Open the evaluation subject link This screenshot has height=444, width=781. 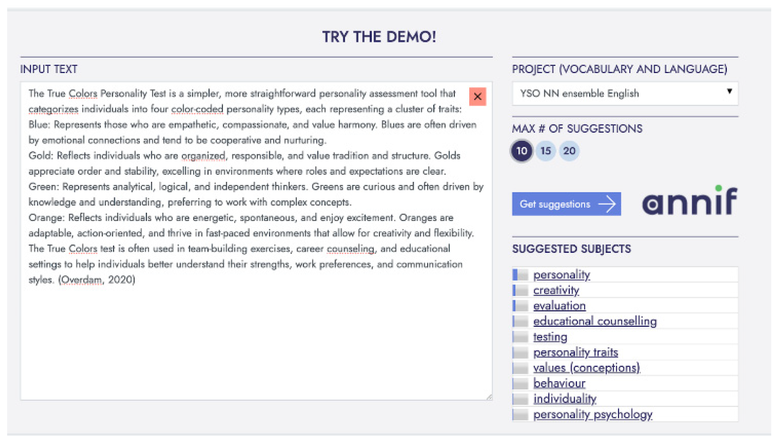pos(559,305)
